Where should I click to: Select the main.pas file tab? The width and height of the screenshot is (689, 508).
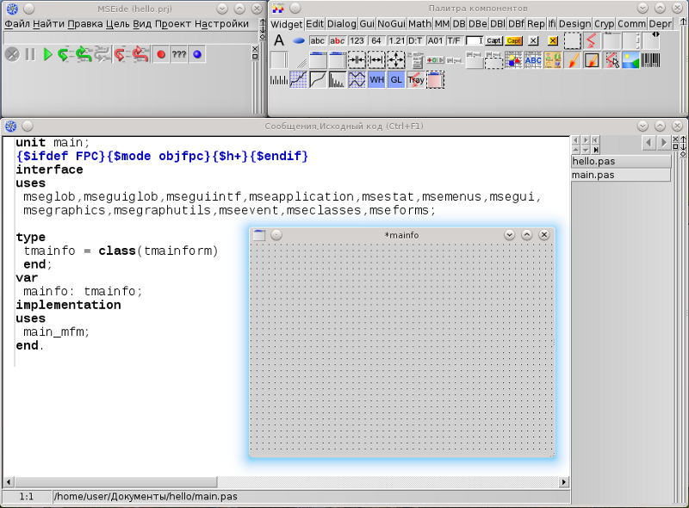pyautogui.click(x=620, y=175)
